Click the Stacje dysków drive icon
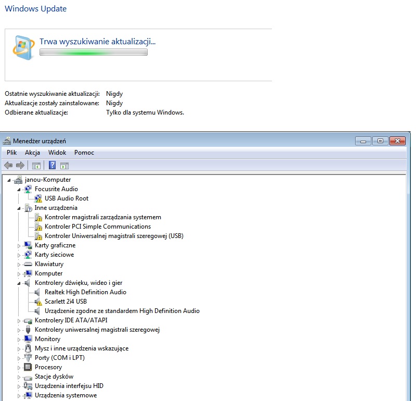Screen dimensions: 416x401 28,377
